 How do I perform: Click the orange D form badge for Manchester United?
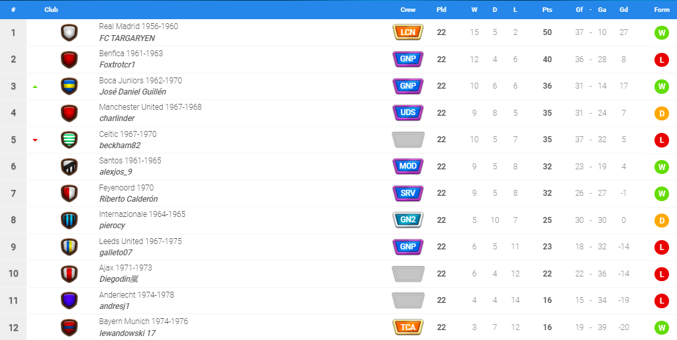pyautogui.click(x=662, y=113)
